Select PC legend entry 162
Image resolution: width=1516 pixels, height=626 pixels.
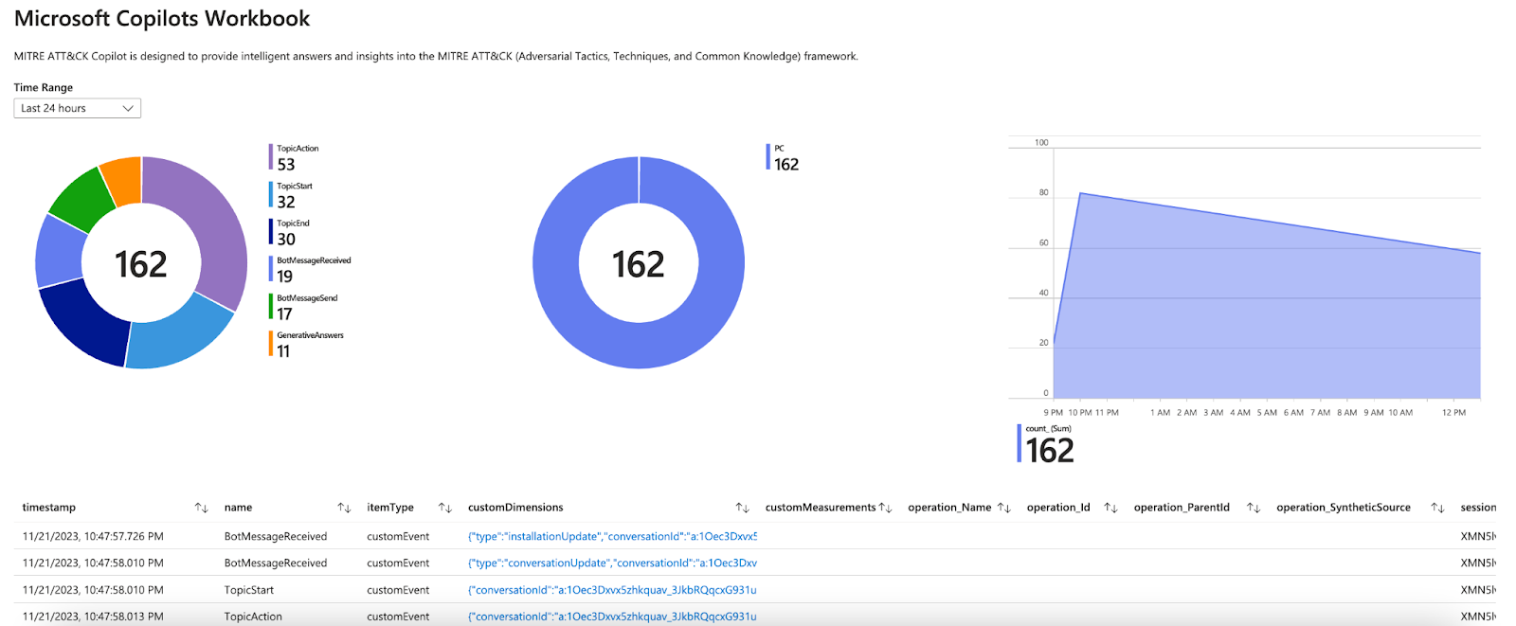tap(783, 157)
